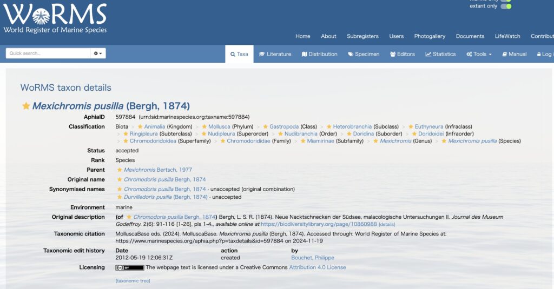
Task: Click the WoRMS logo in the header
Action: click(x=55, y=19)
